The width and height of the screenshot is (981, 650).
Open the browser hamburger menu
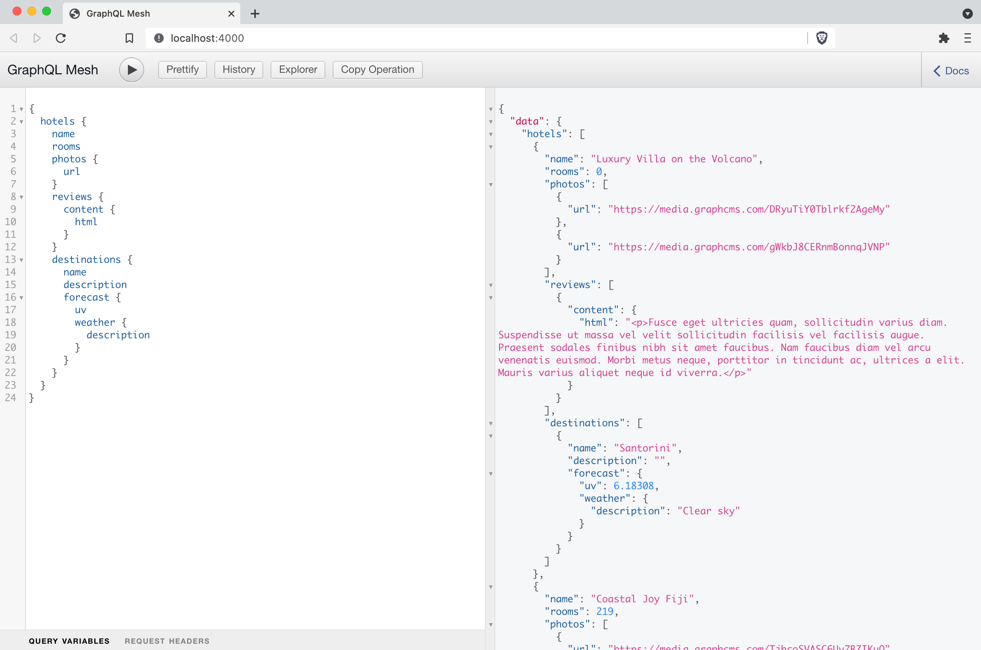click(x=967, y=38)
